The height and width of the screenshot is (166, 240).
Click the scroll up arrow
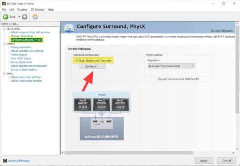237,24
